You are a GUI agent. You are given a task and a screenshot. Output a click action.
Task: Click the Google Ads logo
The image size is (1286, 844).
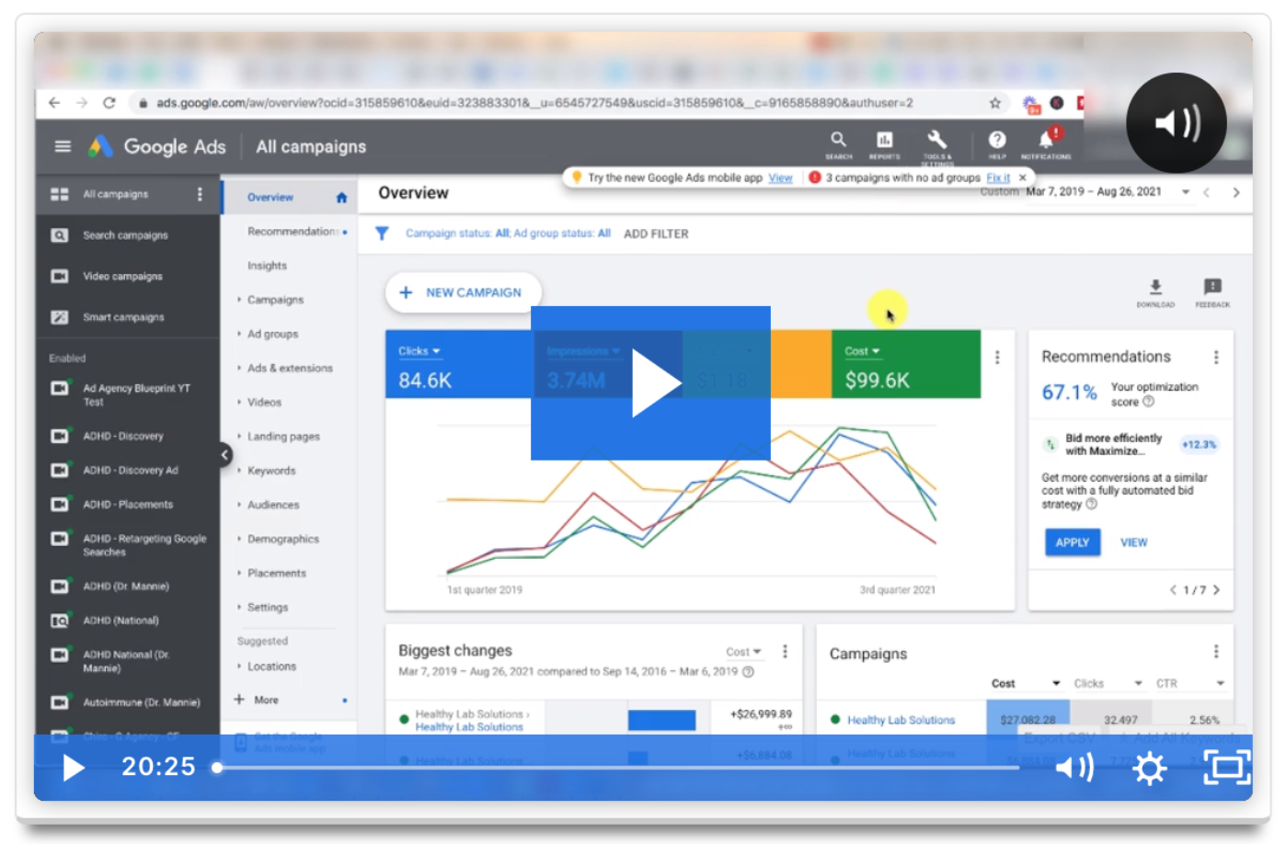tap(157, 146)
